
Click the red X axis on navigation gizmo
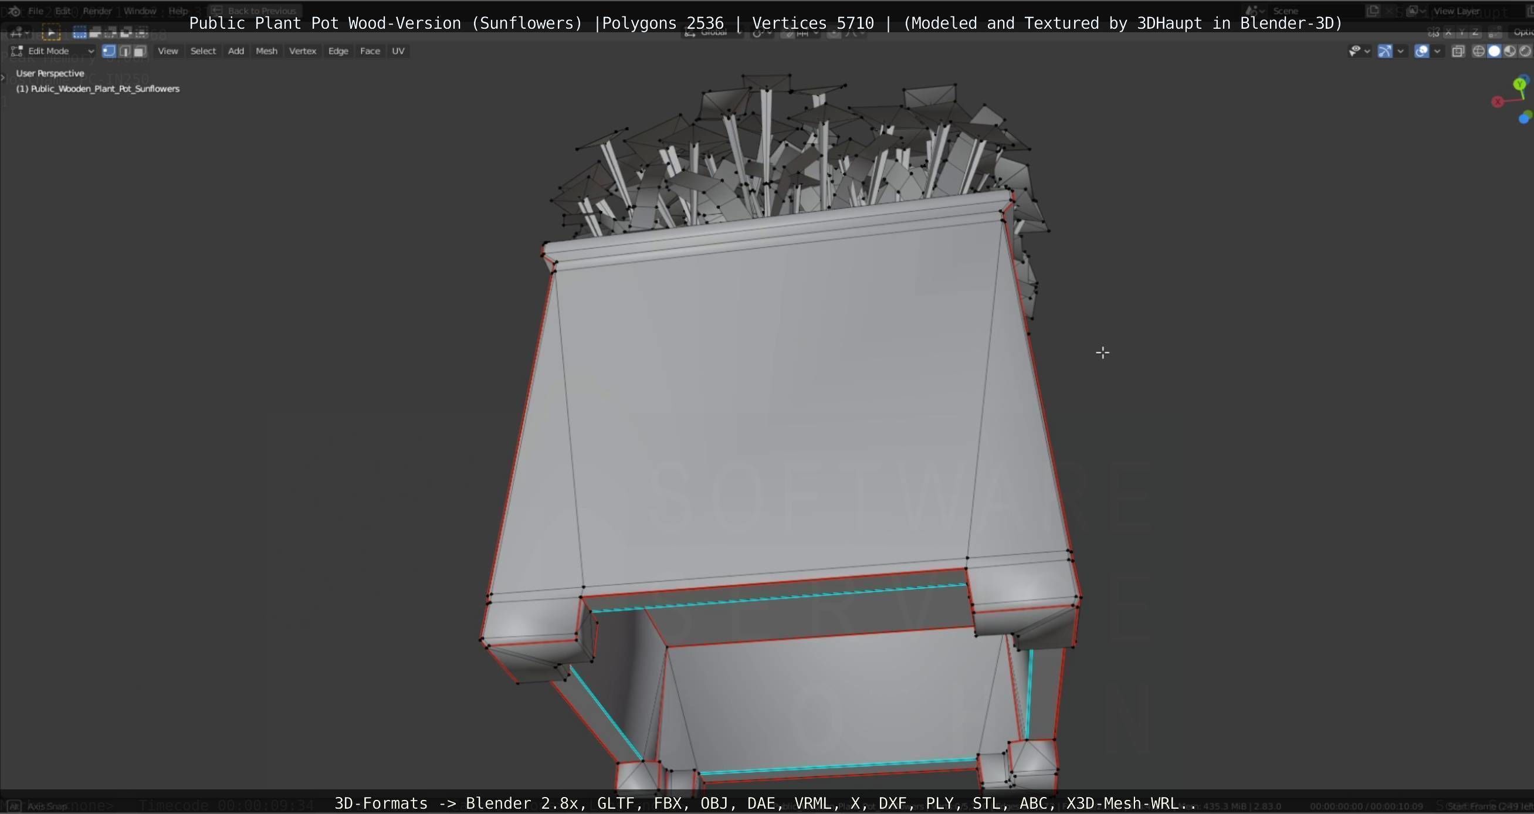[x=1497, y=102]
